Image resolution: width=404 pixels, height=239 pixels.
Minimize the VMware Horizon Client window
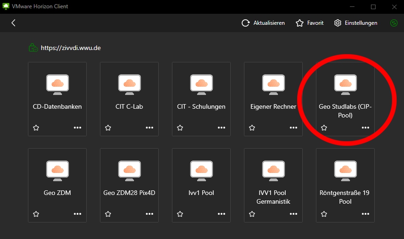[352, 7]
